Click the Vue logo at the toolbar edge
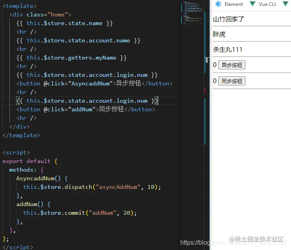This screenshot has height=250, width=291. point(286,4)
